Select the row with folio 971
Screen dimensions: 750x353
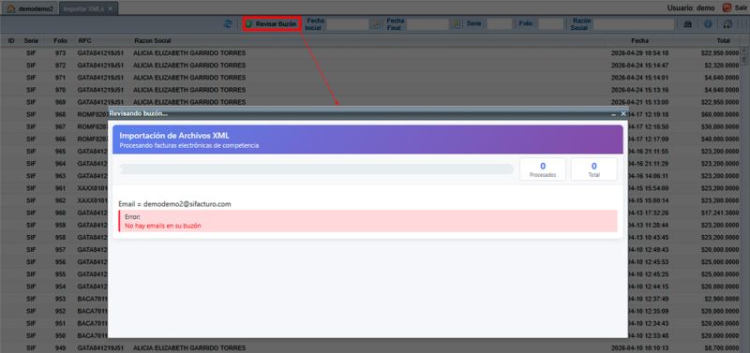pyautogui.click(x=371, y=78)
